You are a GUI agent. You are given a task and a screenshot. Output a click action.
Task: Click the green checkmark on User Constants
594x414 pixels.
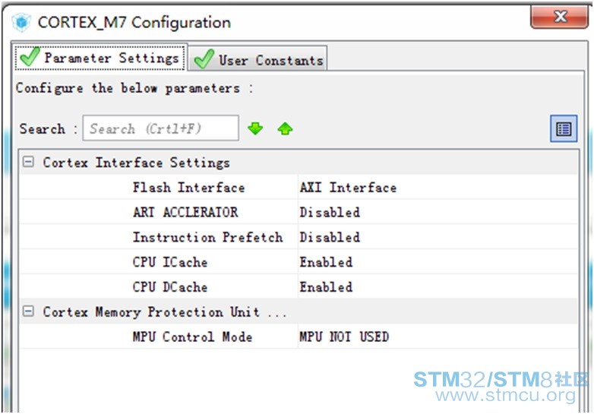204,59
